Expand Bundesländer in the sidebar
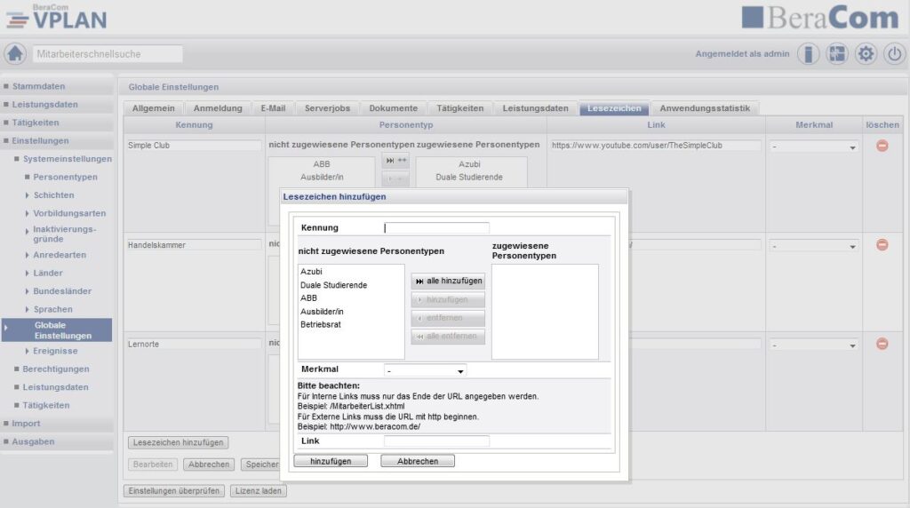The width and height of the screenshot is (910, 508). [27, 291]
